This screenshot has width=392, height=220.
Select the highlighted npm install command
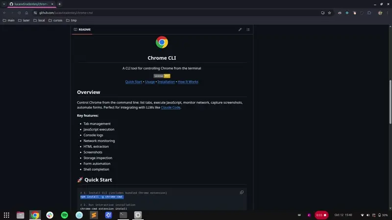102,197
